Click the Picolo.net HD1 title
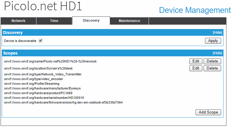The image size is (232, 127). (x=43, y=6)
